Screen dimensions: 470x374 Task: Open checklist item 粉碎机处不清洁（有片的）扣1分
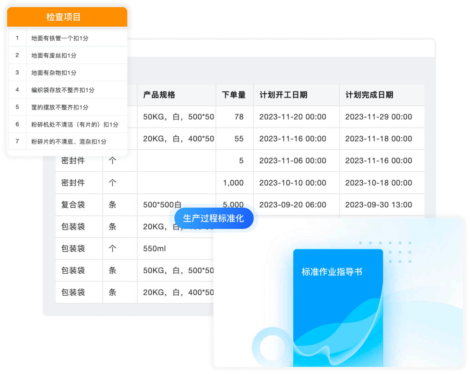75,124
